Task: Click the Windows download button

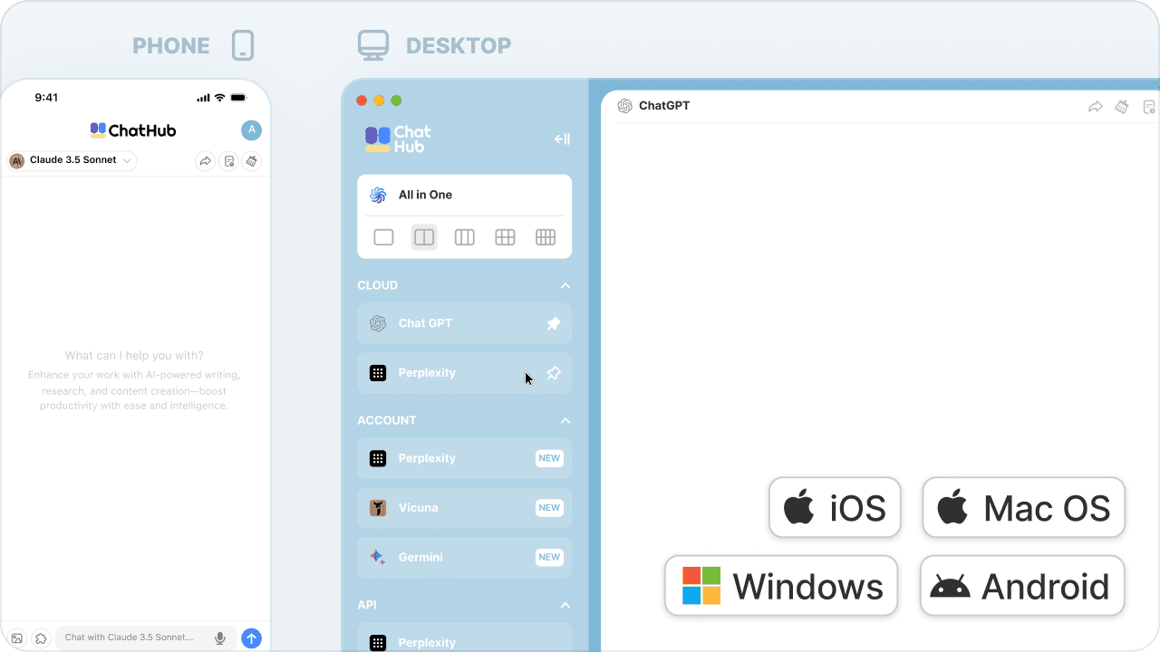Action: (780, 586)
